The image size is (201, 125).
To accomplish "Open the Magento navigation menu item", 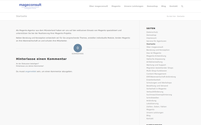I will 116,6.
